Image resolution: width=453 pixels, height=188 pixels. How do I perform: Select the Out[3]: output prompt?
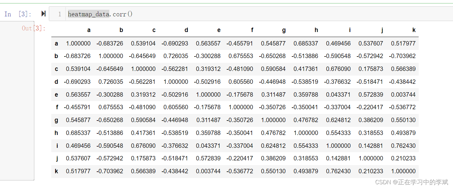pos(34,28)
